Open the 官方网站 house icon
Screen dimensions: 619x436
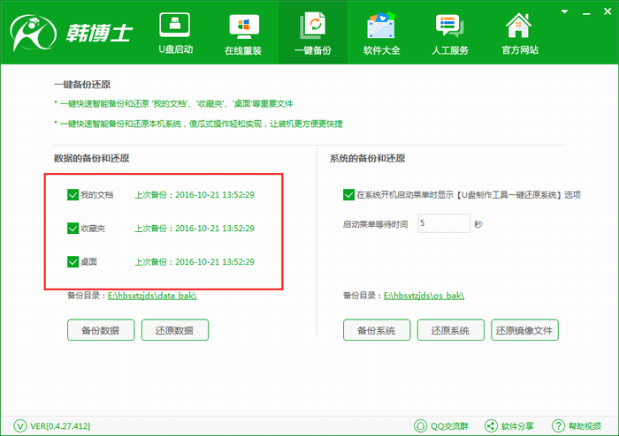point(519,26)
